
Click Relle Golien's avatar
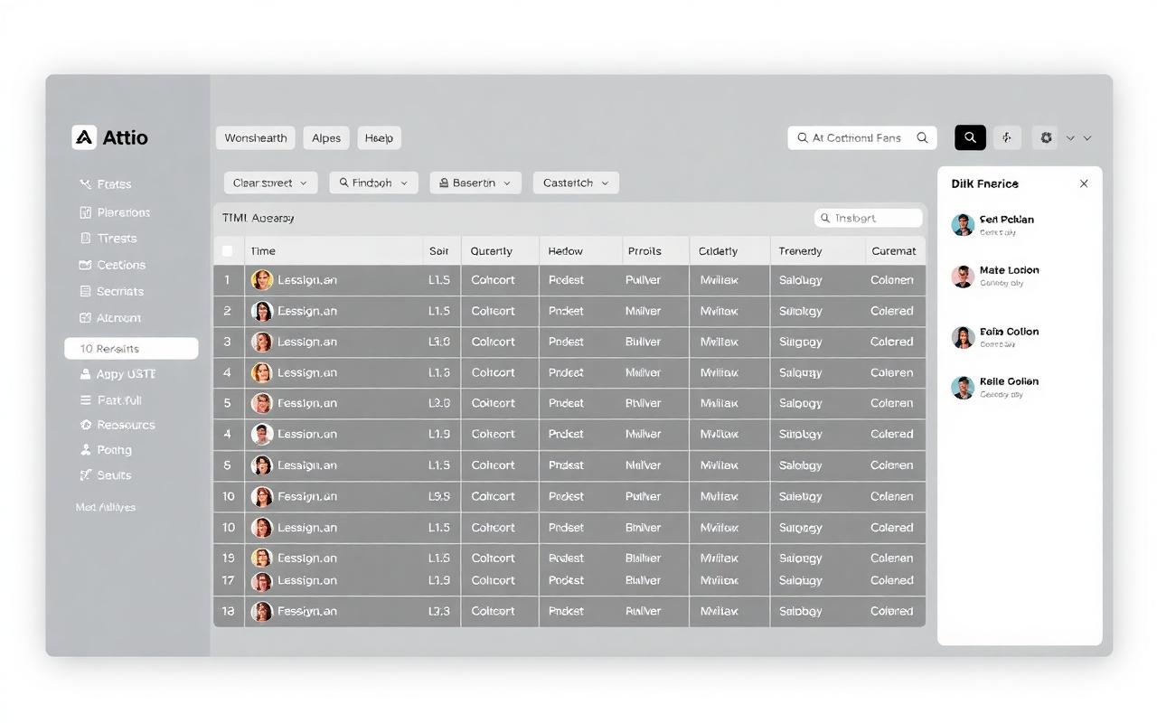(963, 387)
